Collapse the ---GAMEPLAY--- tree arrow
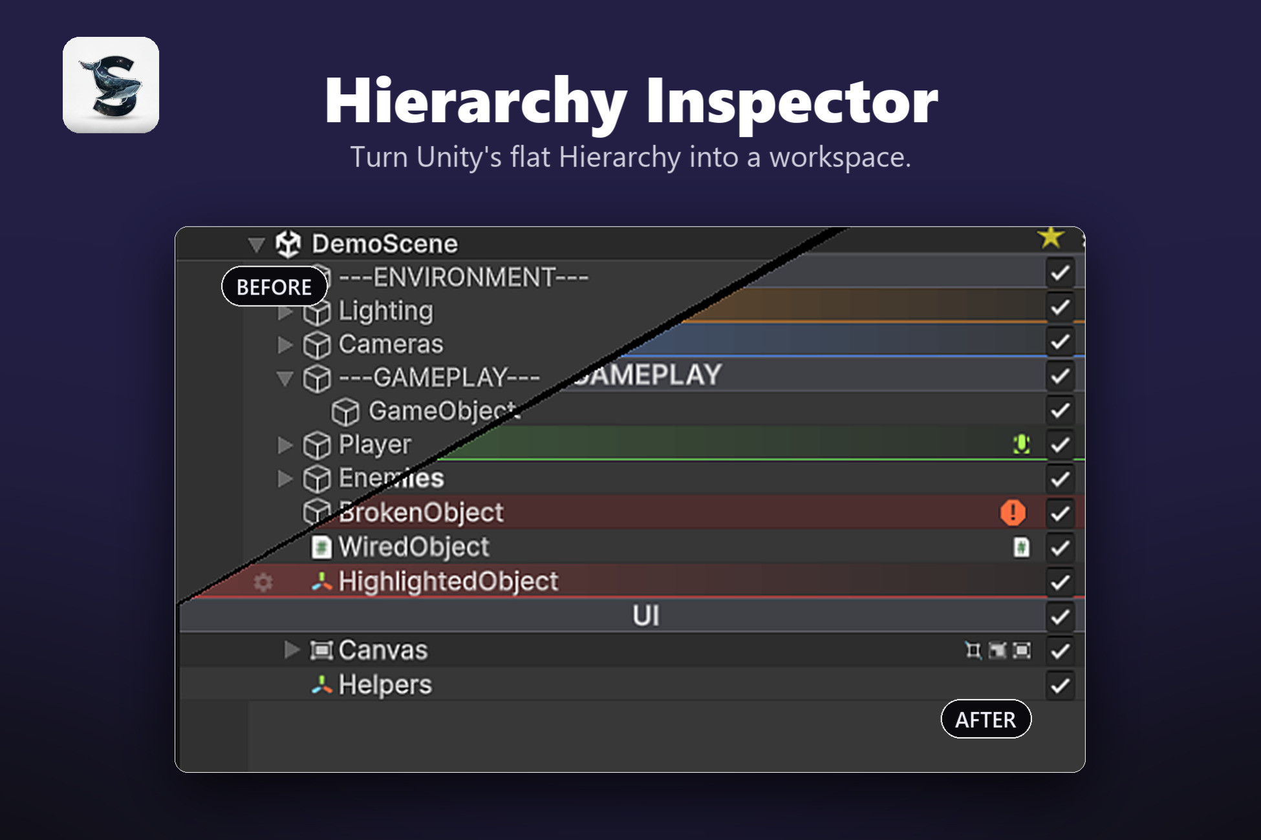Viewport: 1261px width, 840px height. [x=285, y=378]
